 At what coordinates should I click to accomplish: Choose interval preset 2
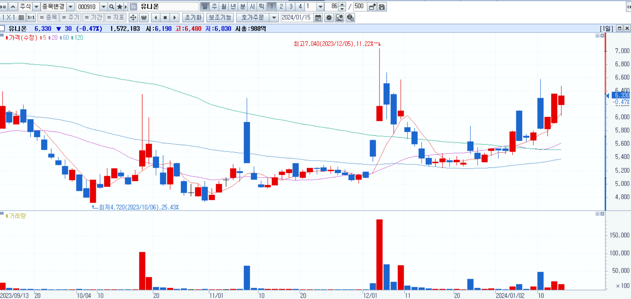point(281,7)
